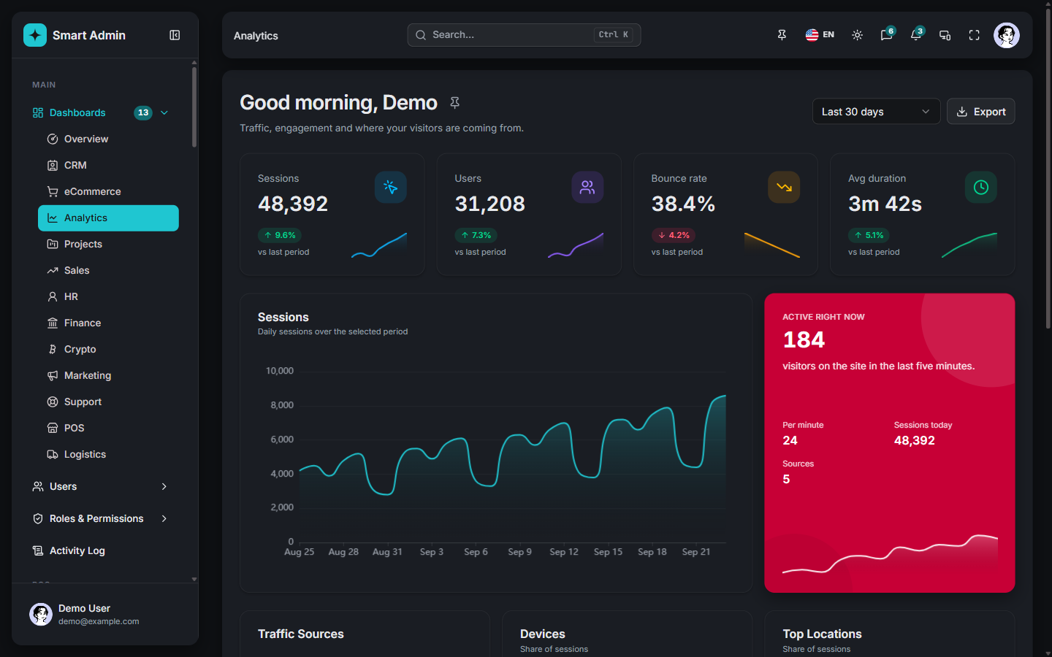The width and height of the screenshot is (1052, 657).
Task: Open the Demo User profile footer
Action: (x=105, y=614)
